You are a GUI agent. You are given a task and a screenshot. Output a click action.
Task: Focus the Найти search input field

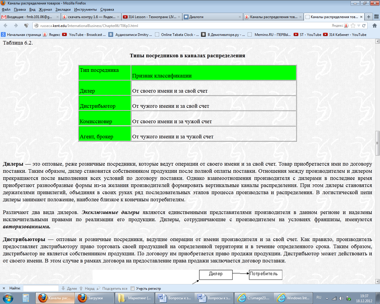tap(41, 288)
